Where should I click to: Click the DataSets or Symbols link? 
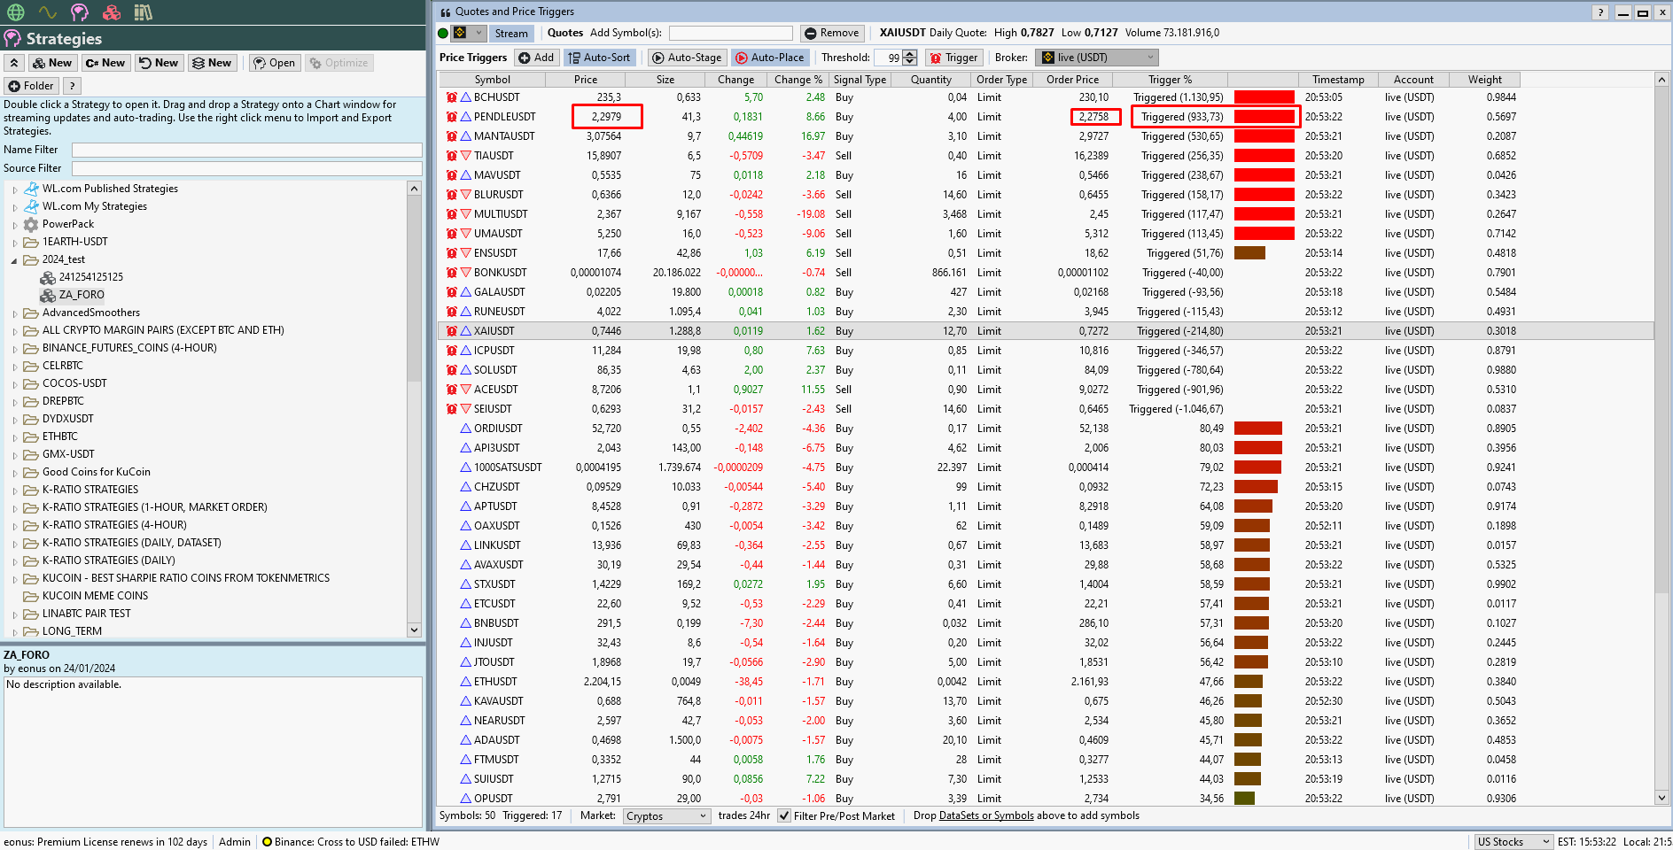point(986,816)
